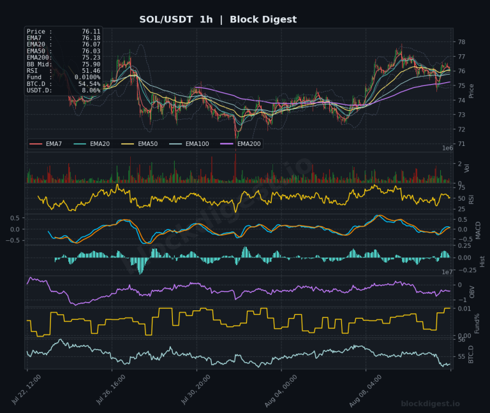Click the "OBV" panel axis label
This screenshot has height=413, width=490.
471,292
